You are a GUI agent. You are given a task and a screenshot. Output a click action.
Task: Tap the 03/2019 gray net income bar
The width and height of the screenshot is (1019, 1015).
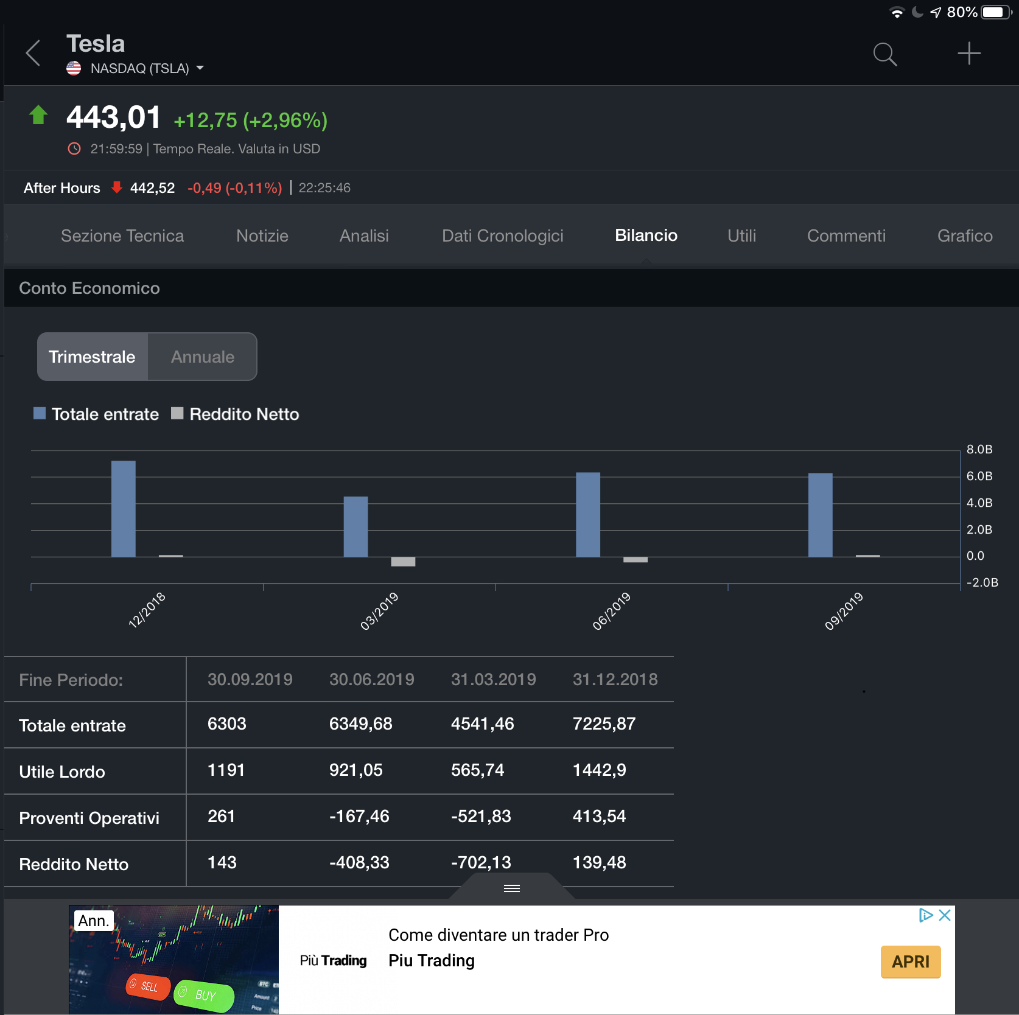point(403,562)
